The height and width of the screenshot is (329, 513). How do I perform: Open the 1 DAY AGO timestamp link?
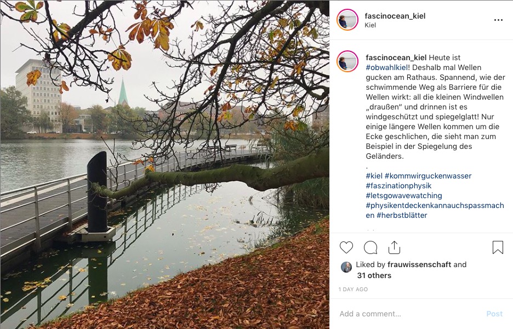tap(353, 289)
